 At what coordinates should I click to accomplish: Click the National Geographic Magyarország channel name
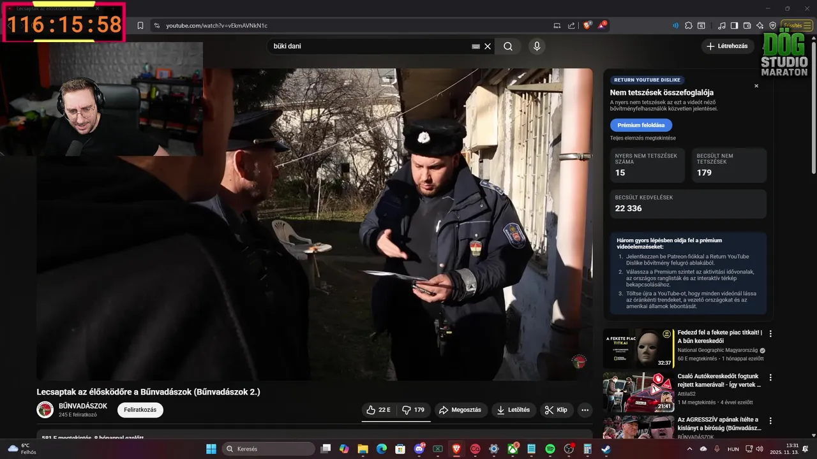(x=718, y=350)
